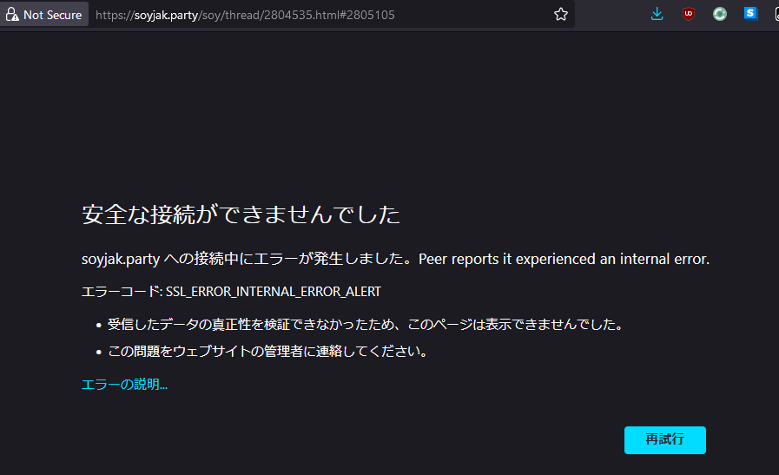
Task: Click the 安全な接続ができませんでした heading
Action: (x=241, y=214)
